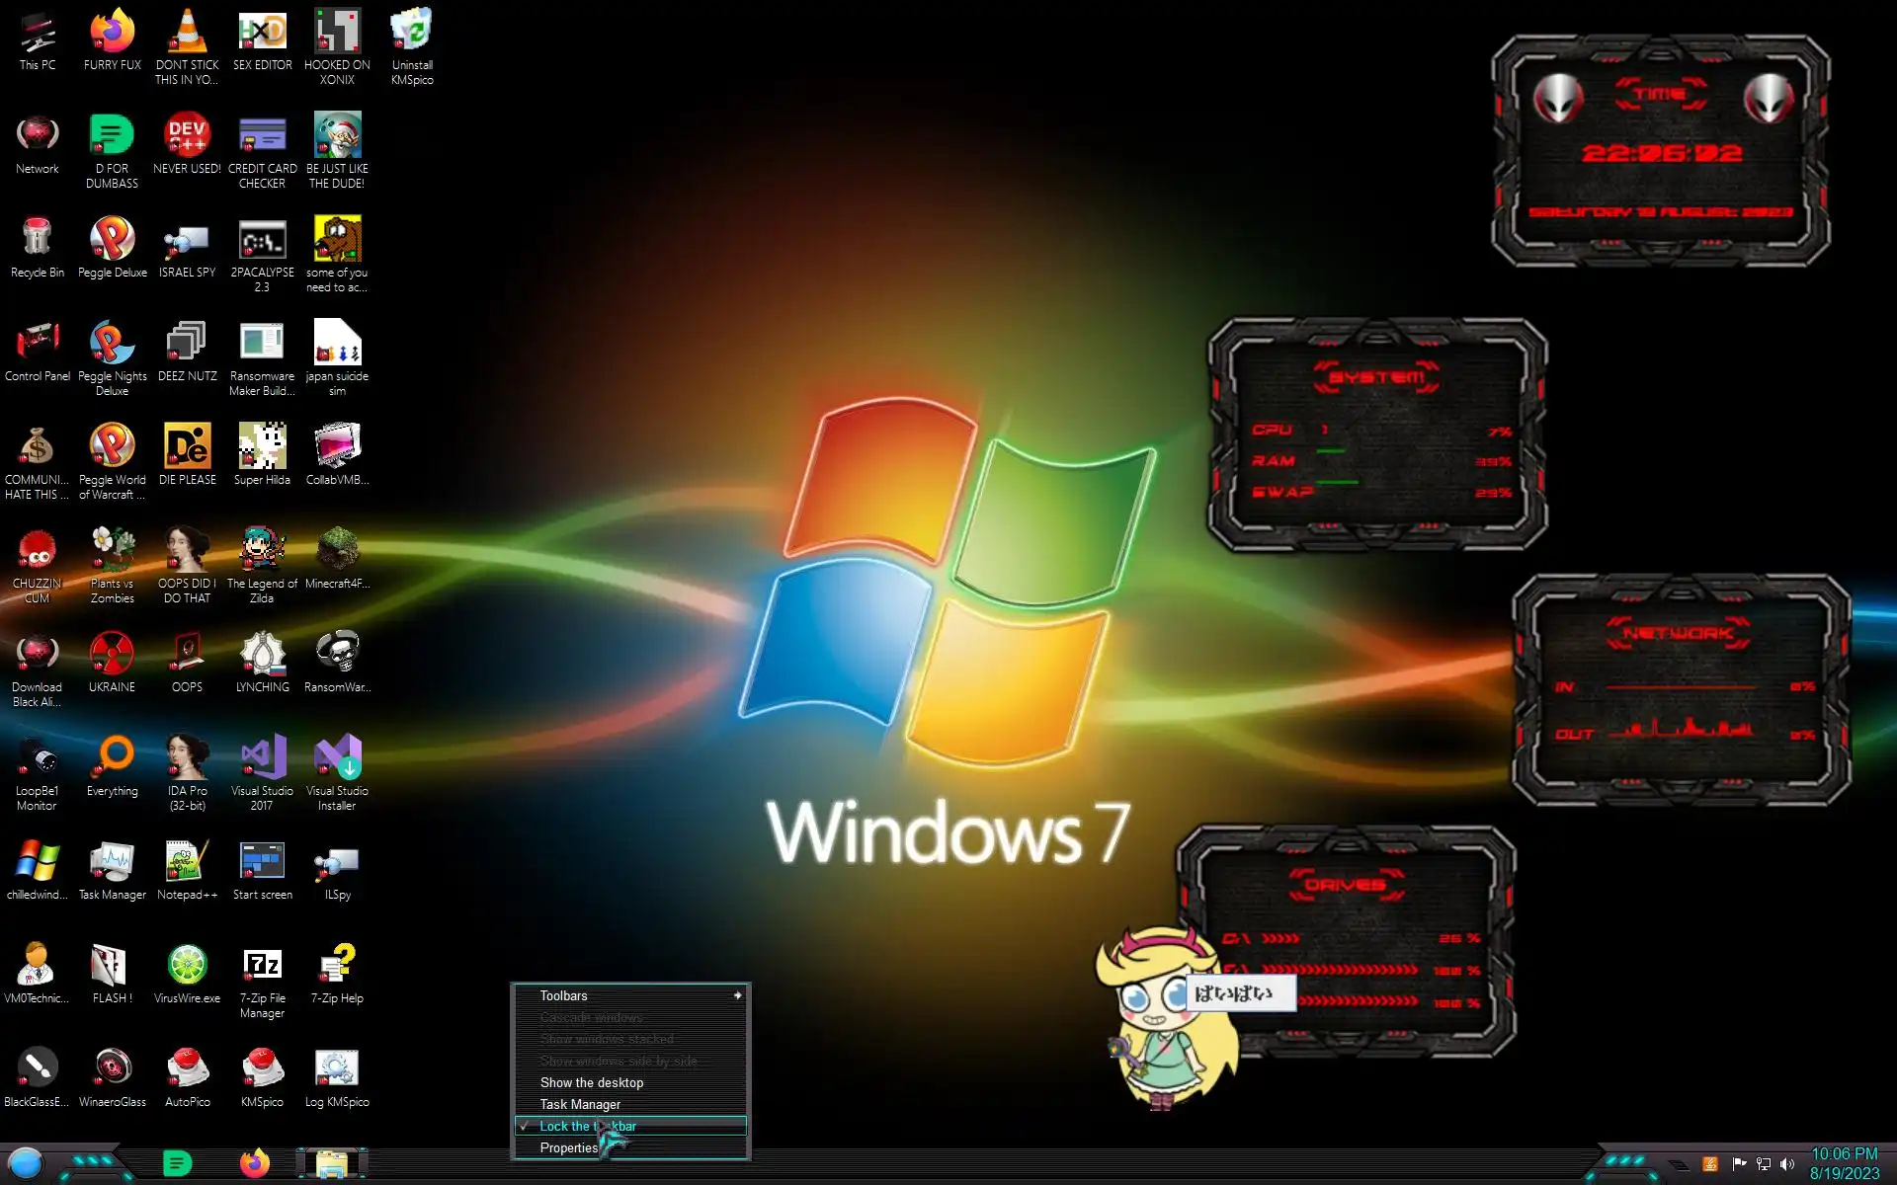
Task: Select the Plants vs Zombies icon
Action: [112, 551]
